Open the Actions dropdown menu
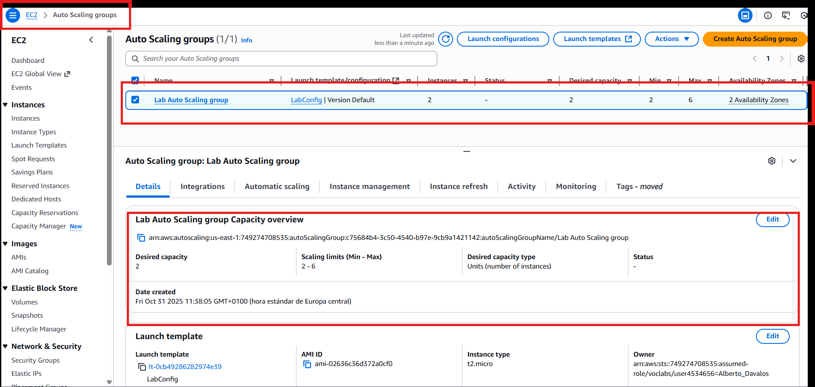The height and width of the screenshot is (387, 815). click(671, 39)
